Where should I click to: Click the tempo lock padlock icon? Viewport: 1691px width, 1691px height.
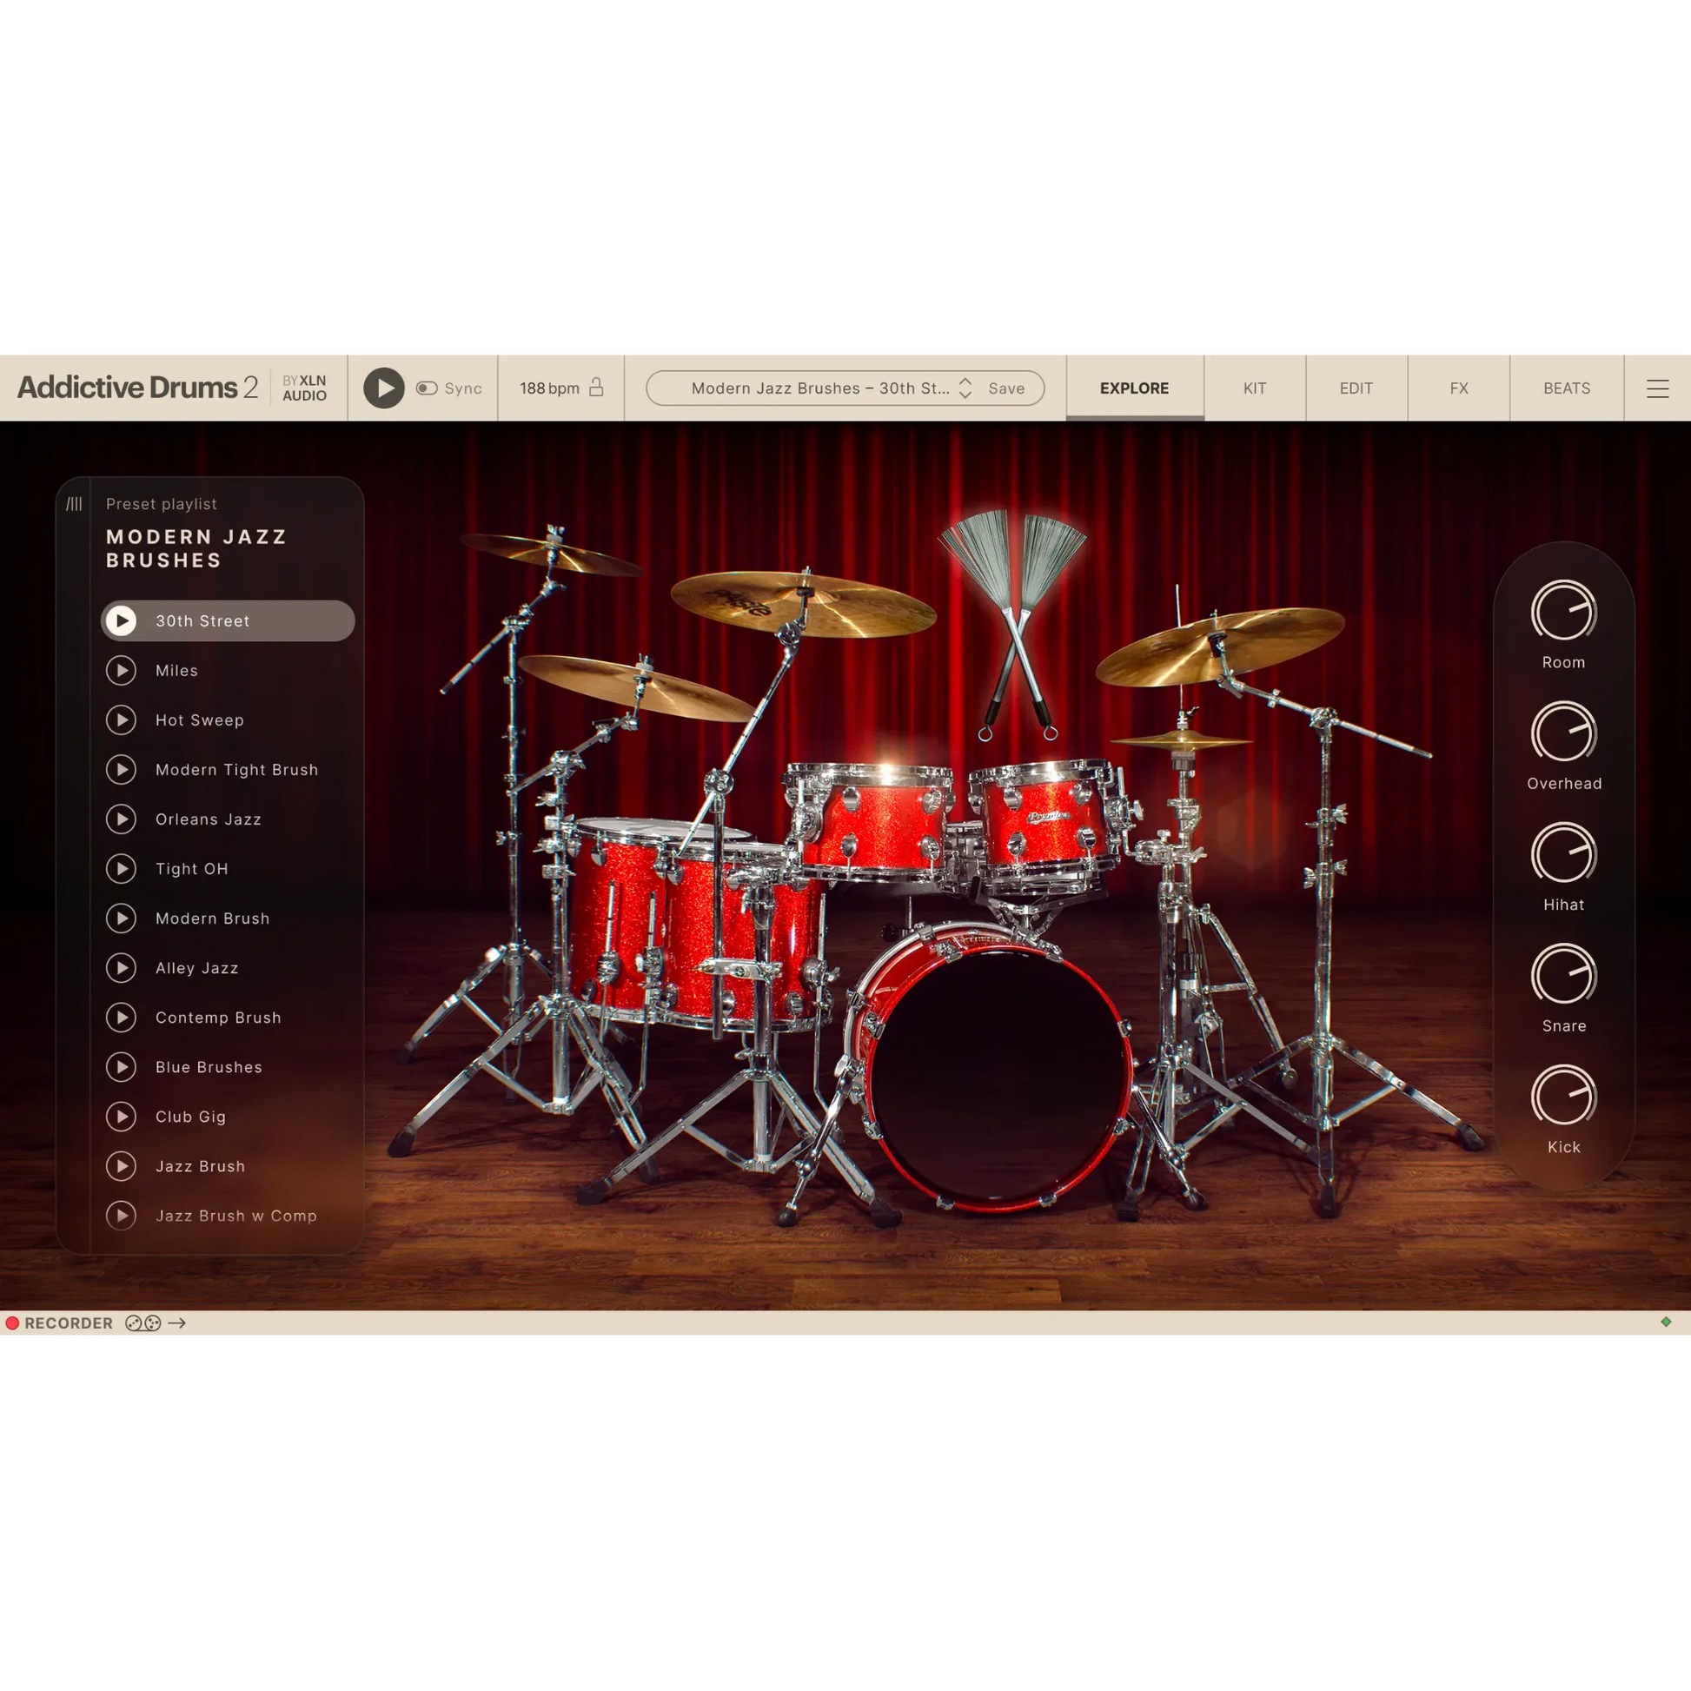596,387
